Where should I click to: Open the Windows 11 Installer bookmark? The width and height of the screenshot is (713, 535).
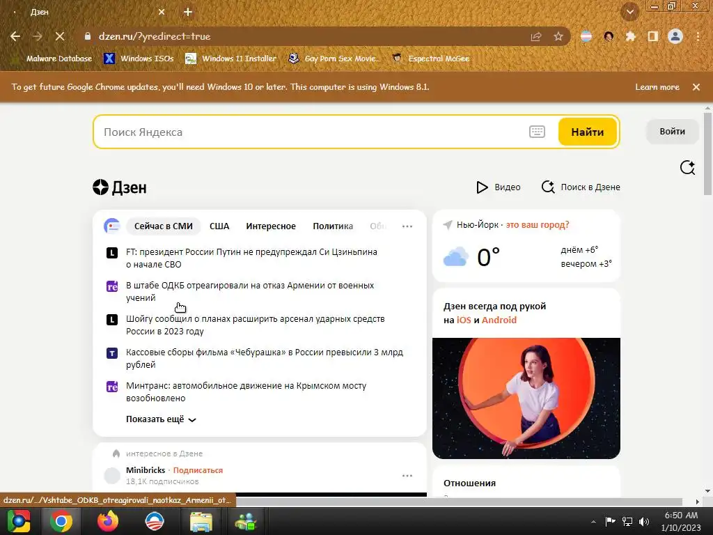point(231,59)
